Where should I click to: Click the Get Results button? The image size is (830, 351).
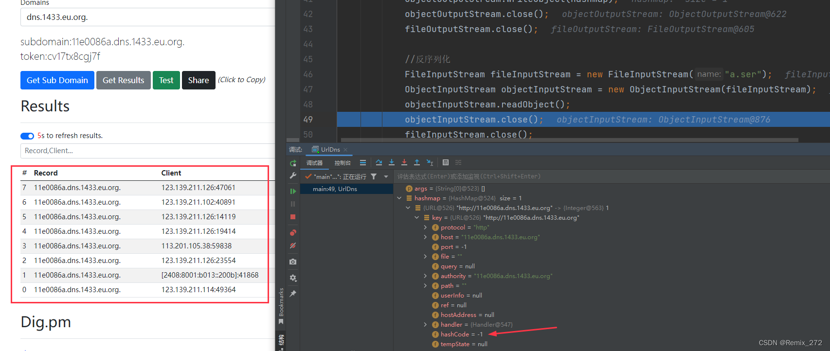(x=124, y=80)
